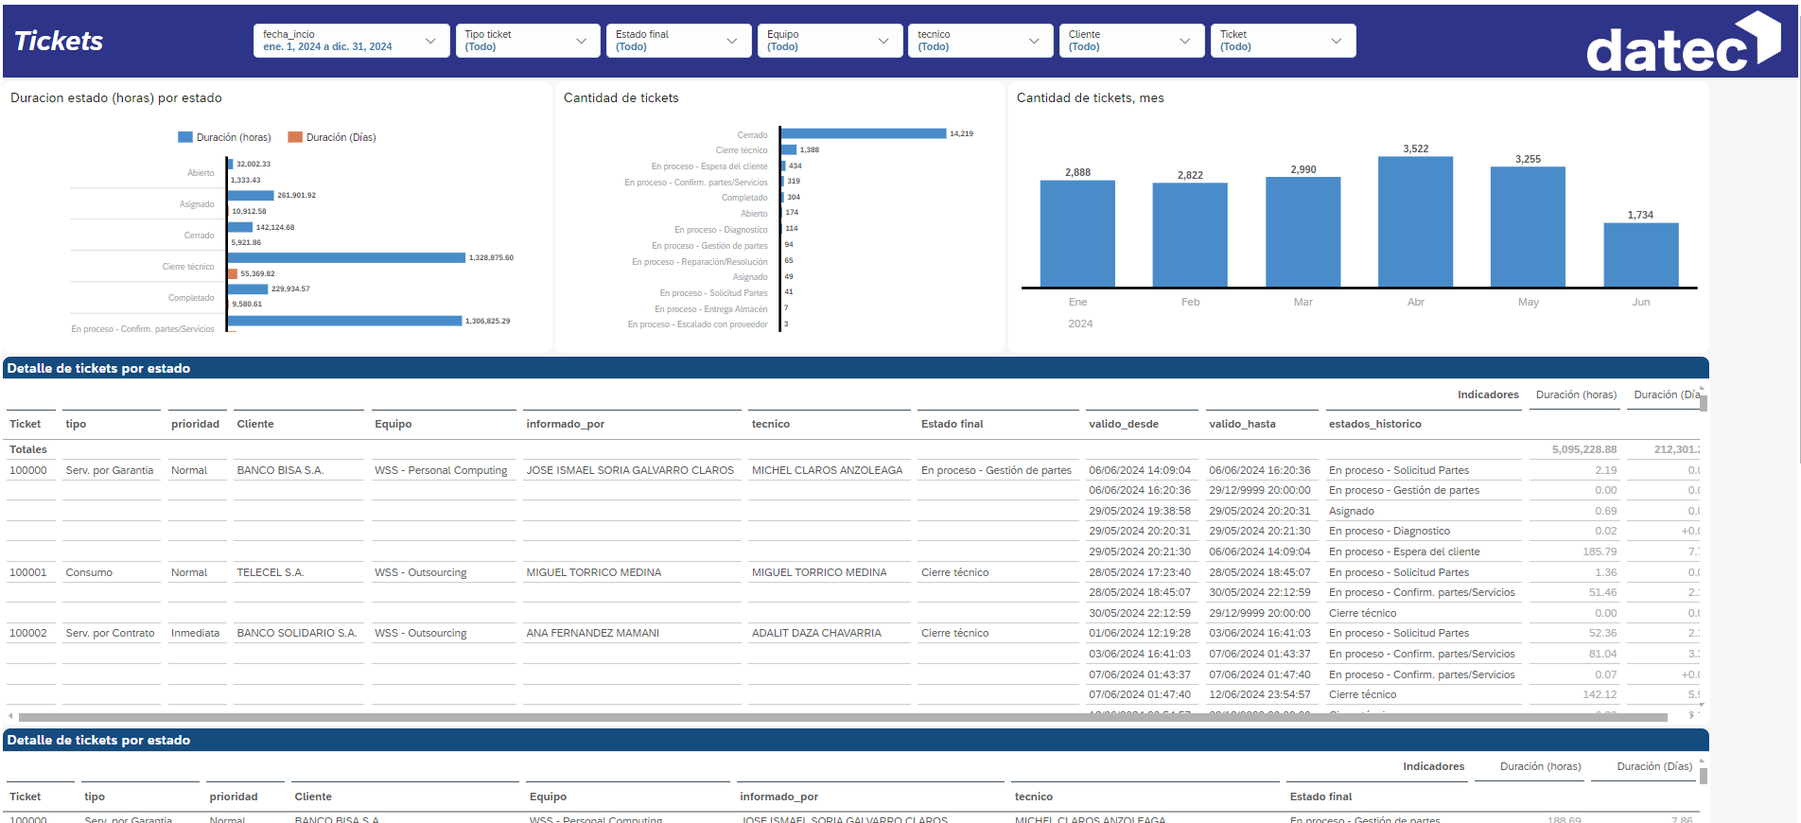Click the datec logo
This screenshot has height=823, width=1801.
pos(1684,43)
